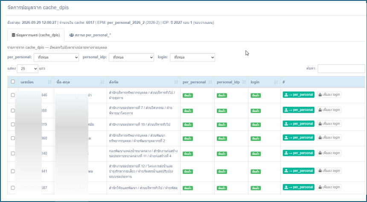Sort table by เลขบัตร column sort icon
Image resolution: width=367 pixels, height=202 pixels.
point(50,82)
